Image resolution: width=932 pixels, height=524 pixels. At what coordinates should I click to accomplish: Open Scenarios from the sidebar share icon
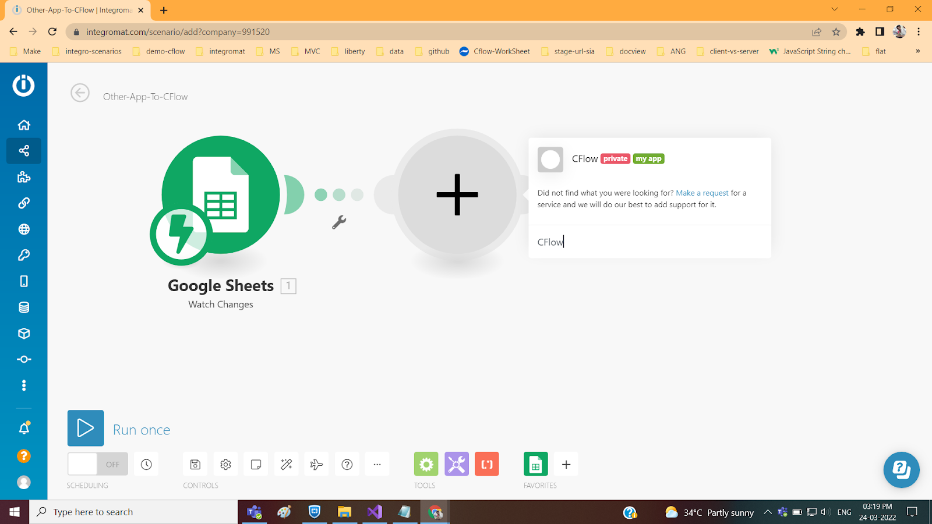(24, 151)
